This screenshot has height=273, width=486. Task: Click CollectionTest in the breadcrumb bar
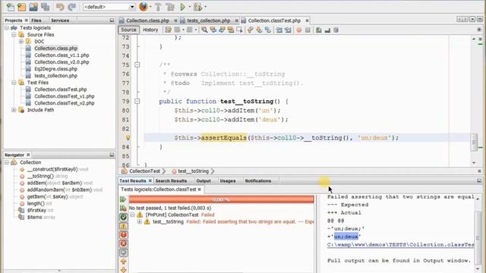[x=144, y=171]
